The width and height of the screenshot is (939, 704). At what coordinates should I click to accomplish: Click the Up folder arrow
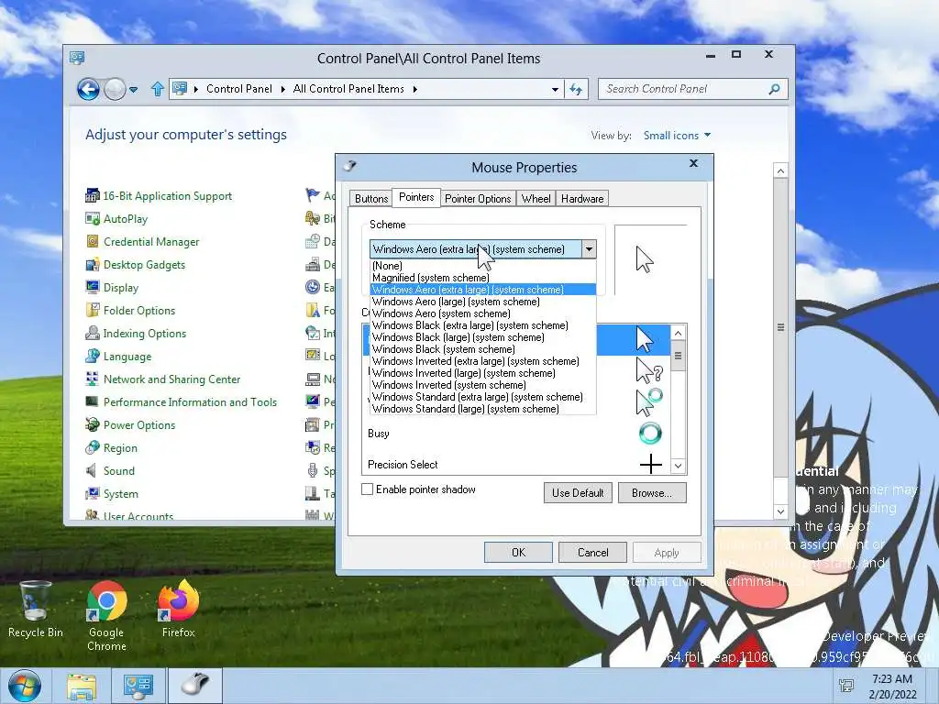(x=157, y=89)
